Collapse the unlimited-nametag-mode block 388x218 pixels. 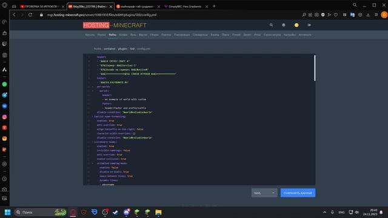pyautogui.click(x=93, y=163)
